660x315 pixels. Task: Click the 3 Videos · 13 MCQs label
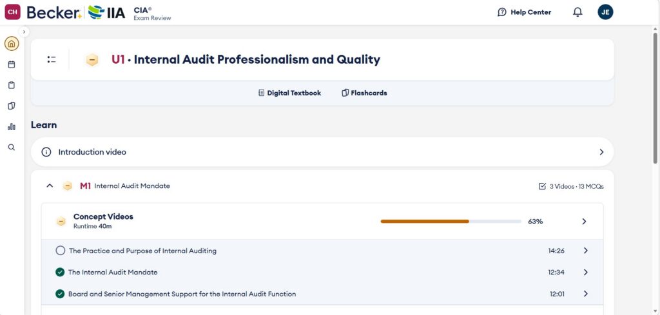click(x=577, y=186)
